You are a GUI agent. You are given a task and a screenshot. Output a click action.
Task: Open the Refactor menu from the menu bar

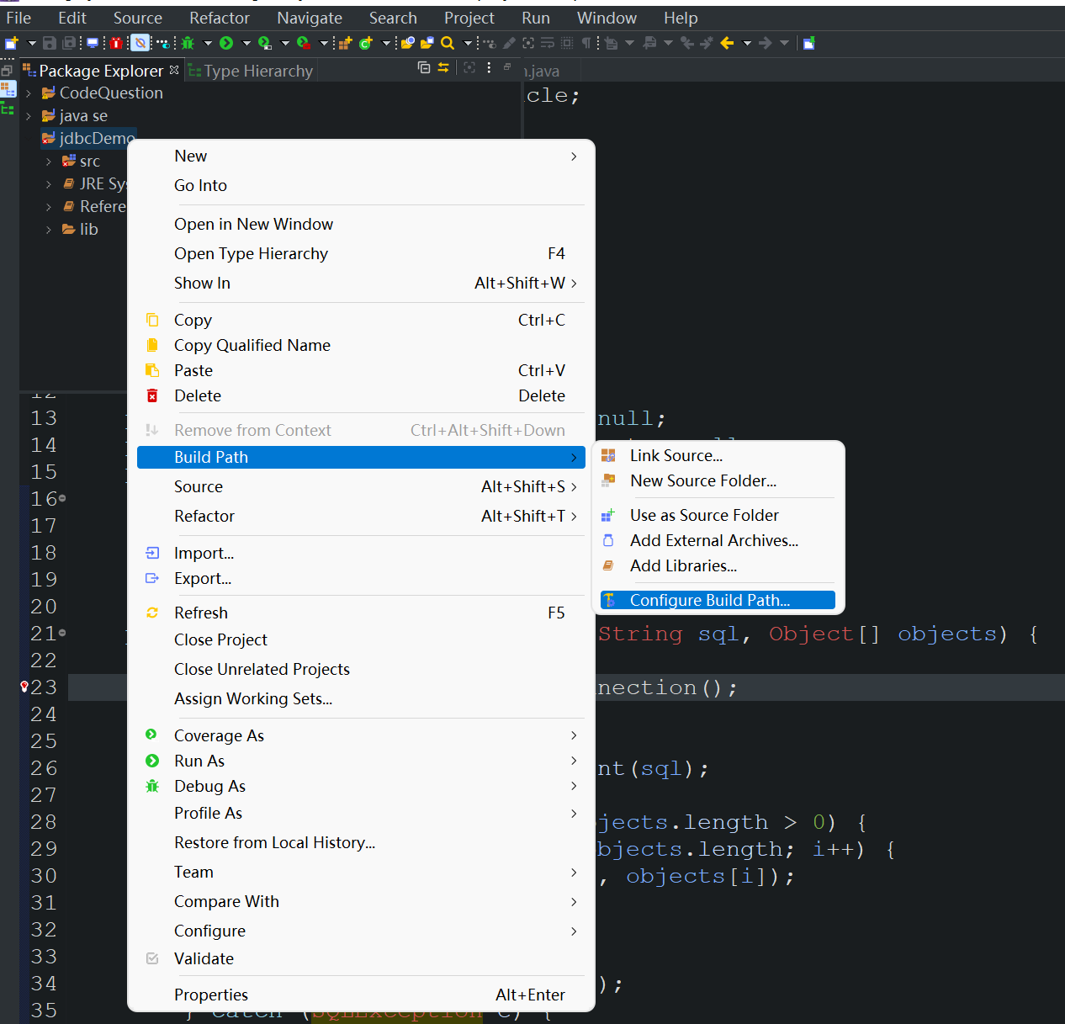pos(219,18)
